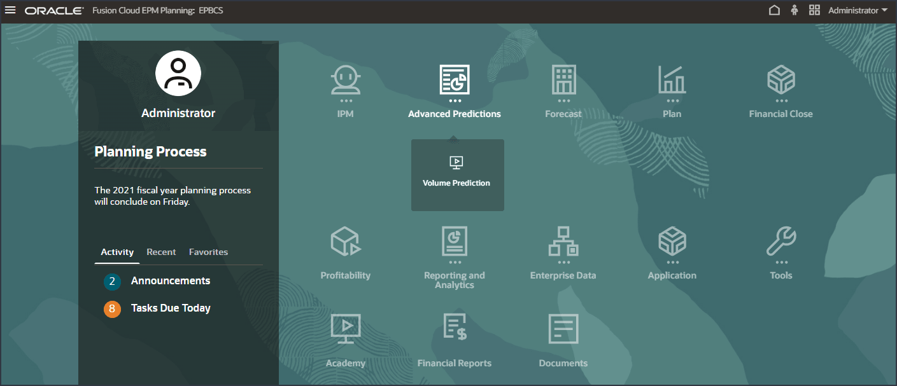Open the Financial Close cube icon
This screenshot has height=386, width=897.
click(x=781, y=79)
